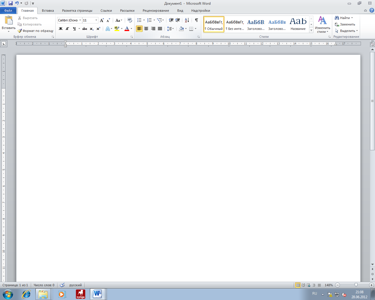The image size is (375, 300).
Task: Click the numbered list icon
Action: pos(149,20)
